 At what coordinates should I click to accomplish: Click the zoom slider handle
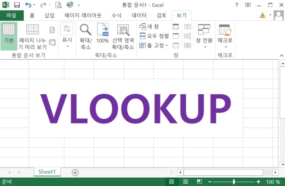click(x=234, y=182)
